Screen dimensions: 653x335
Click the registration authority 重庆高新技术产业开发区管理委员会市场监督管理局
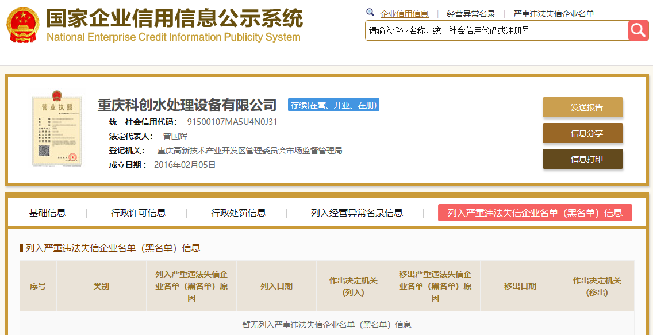point(250,150)
